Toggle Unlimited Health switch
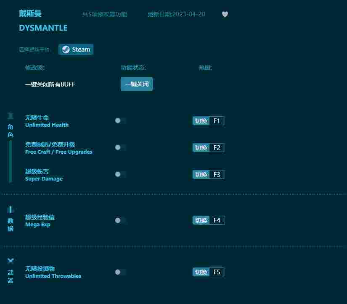 (x=121, y=121)
